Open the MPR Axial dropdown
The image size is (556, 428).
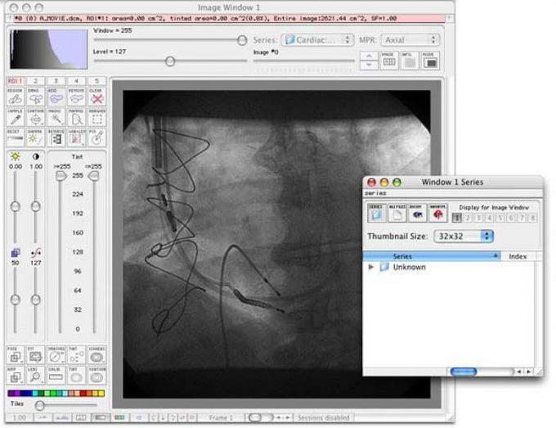pyautogui.click(x=410, y=40)
